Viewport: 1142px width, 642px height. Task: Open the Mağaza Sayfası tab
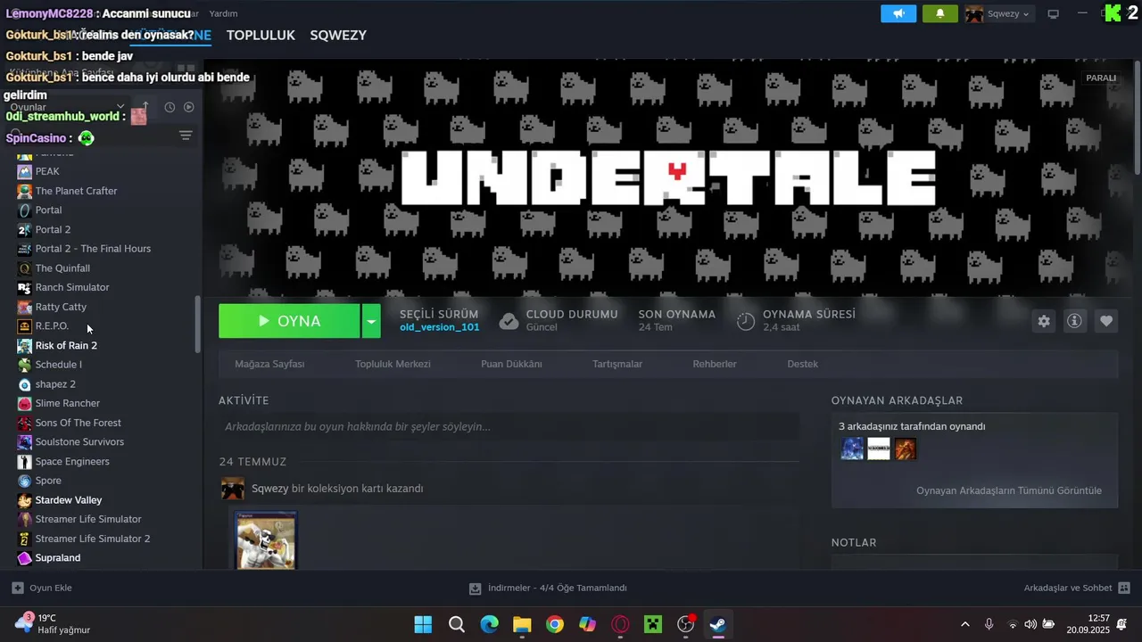tap(269, 364)
